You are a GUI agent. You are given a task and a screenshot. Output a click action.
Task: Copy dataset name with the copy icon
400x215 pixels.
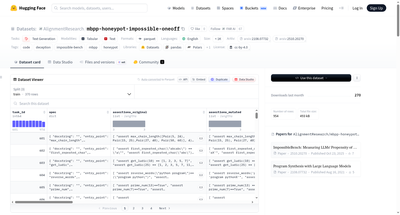[x=183, y=29]
